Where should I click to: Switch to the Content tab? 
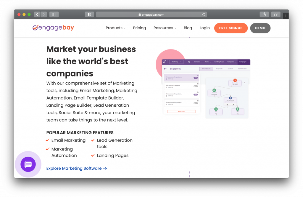point(230,69)
